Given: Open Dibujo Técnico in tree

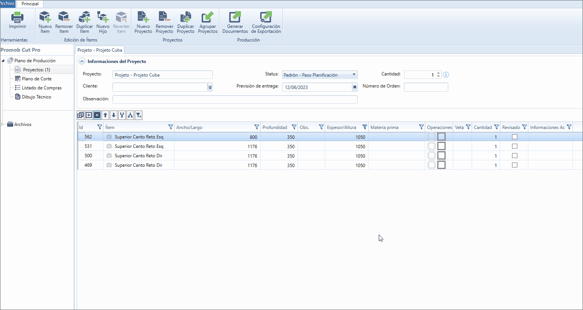Looking at the screenshot, I should click(36, 97).
